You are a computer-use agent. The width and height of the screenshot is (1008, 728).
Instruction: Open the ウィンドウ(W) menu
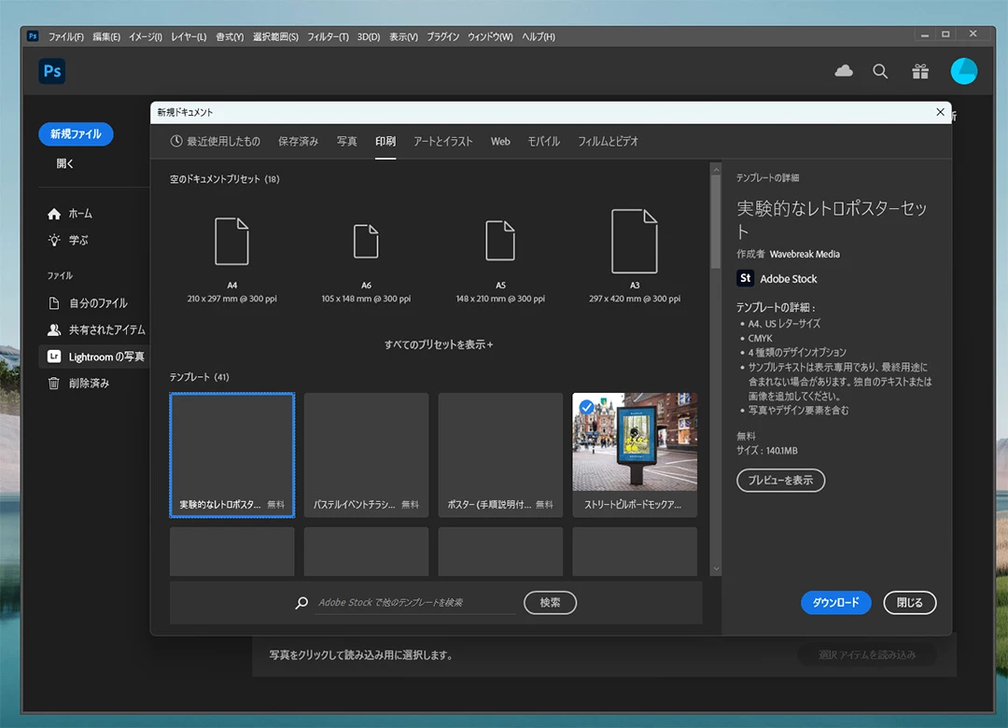click(490, 36)
